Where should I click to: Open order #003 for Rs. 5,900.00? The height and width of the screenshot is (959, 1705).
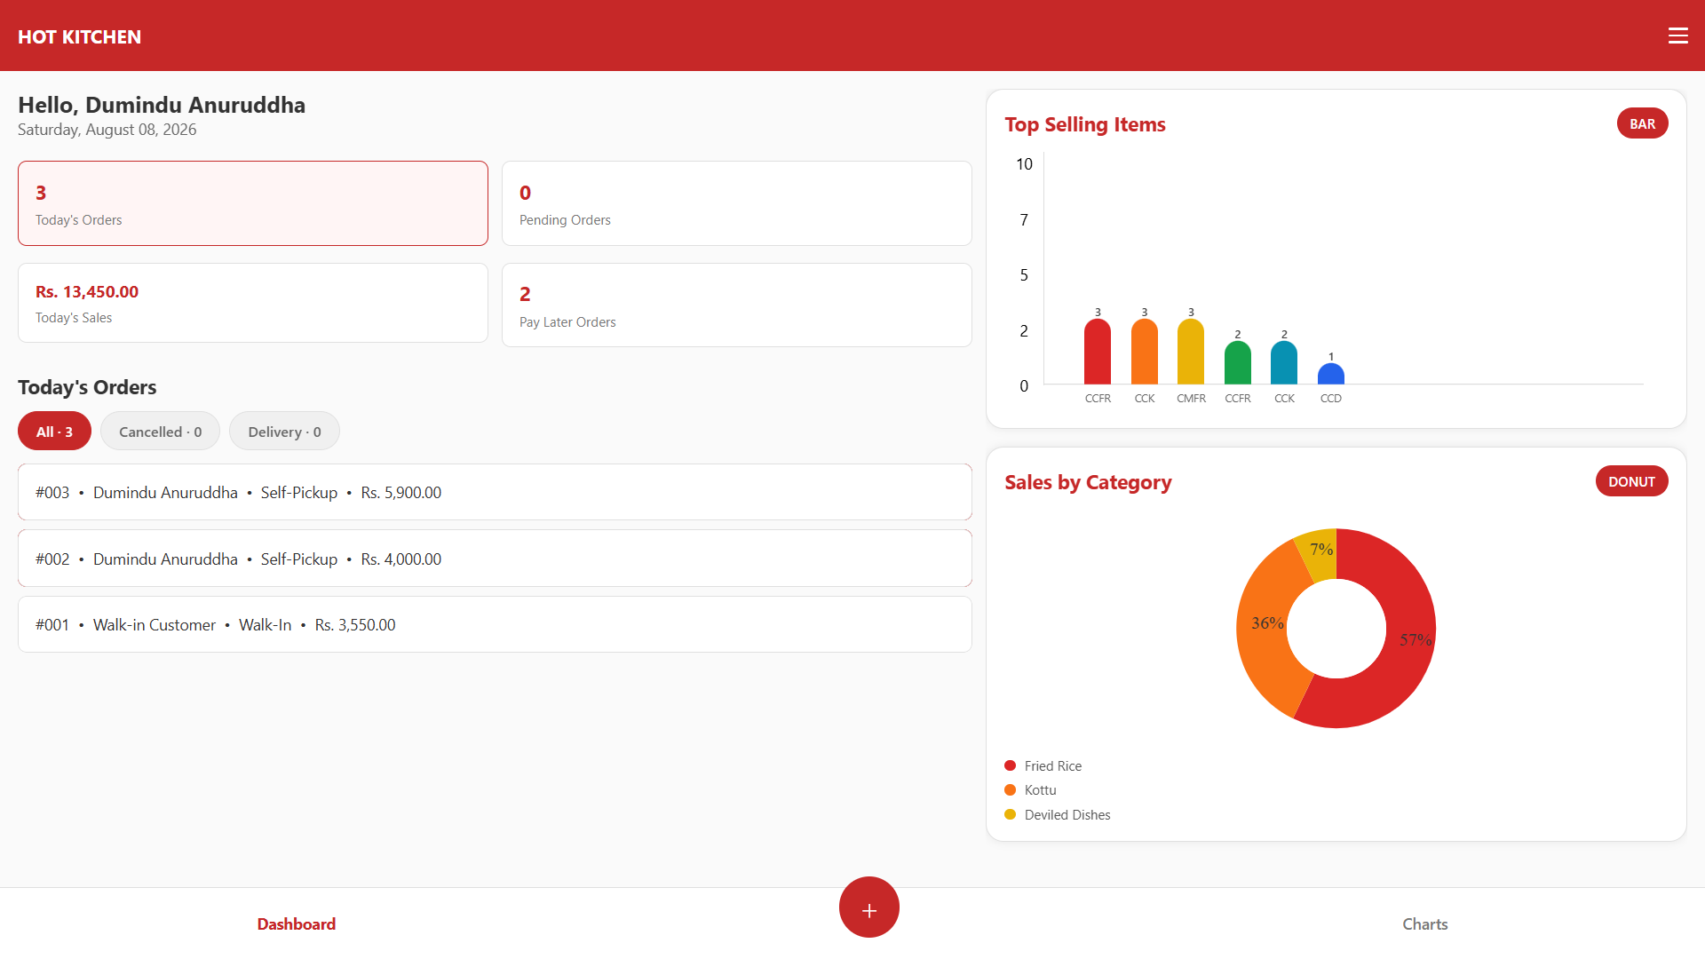(495, 492)
